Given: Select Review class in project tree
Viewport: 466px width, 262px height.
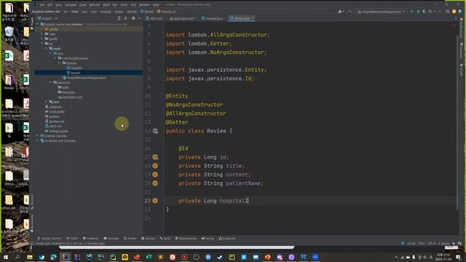Looking at the screenshot, I should tap(74, 73).
